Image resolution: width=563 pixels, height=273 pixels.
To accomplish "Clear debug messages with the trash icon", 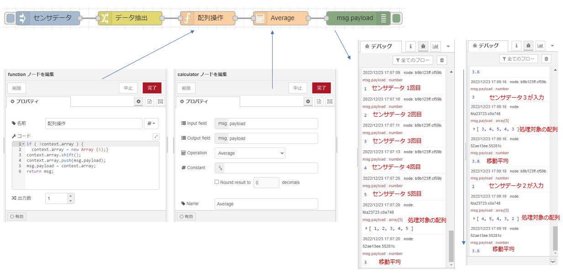I will (441, 60).
